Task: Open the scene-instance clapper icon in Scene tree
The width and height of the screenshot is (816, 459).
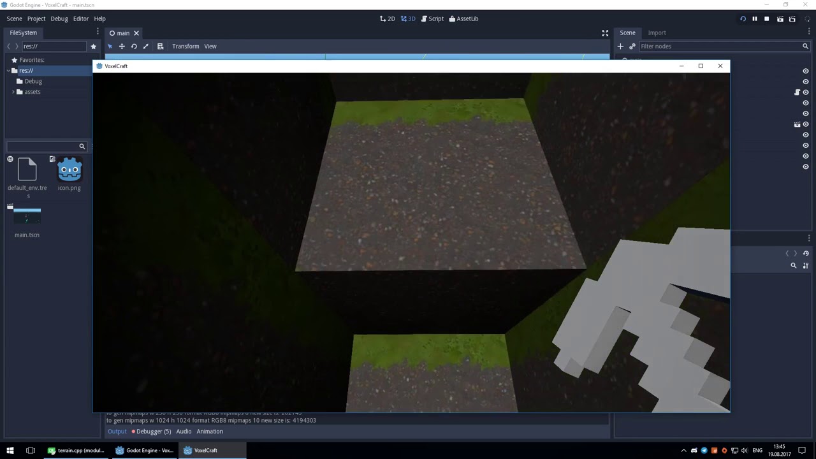Action: click(x=797, y=124)
